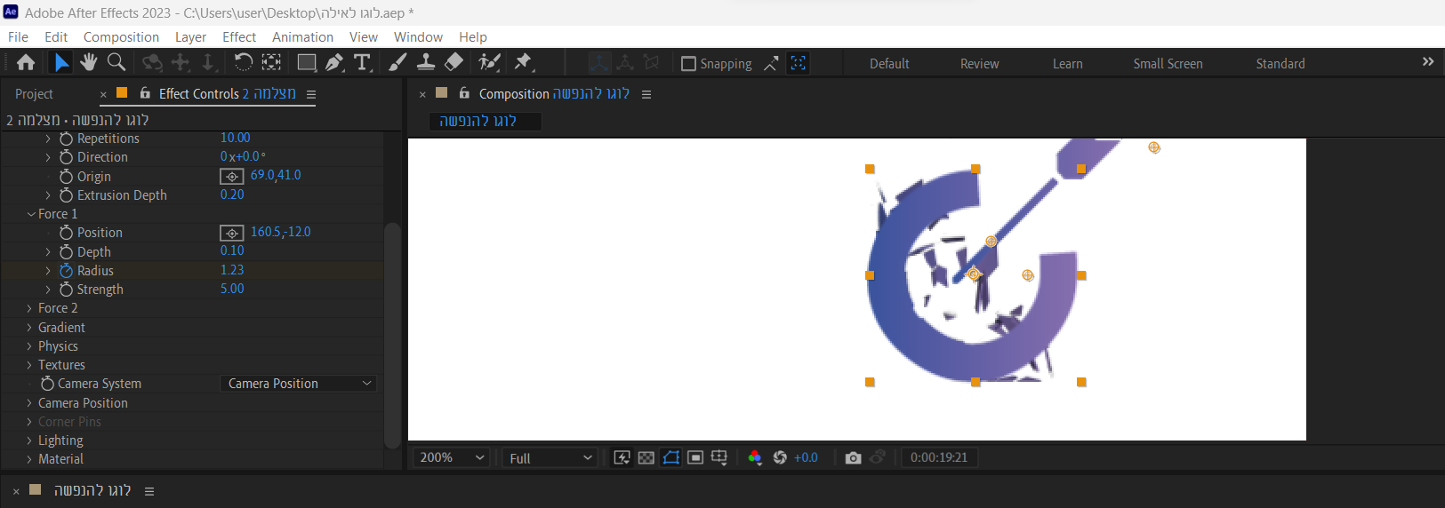Switch to the Default workspace
1445x508 pixels.
coord(889,64)
